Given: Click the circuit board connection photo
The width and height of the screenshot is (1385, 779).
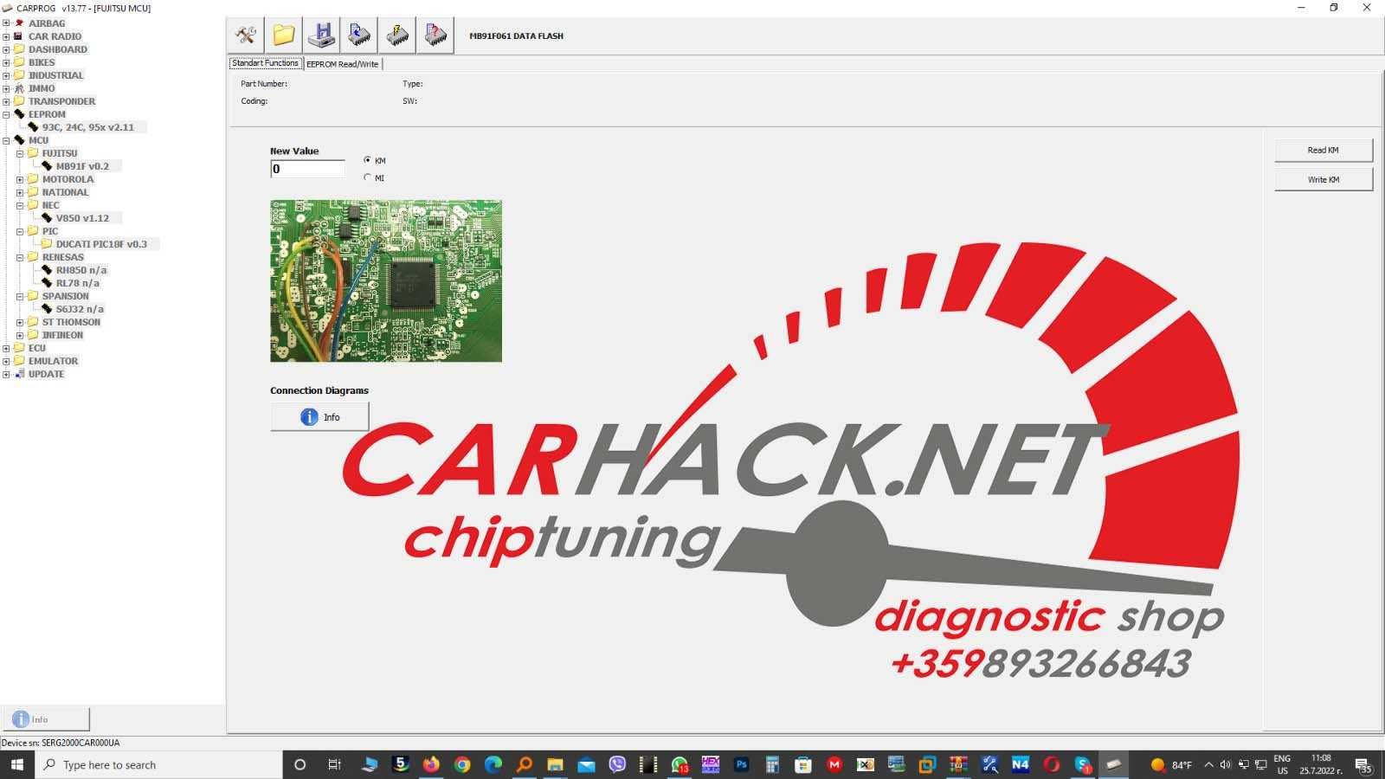Looking at the screenshot, I should (386, 281).
